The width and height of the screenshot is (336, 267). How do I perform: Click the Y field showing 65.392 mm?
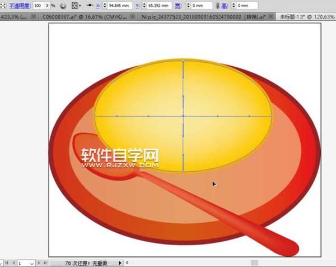(x=159, y=6)
